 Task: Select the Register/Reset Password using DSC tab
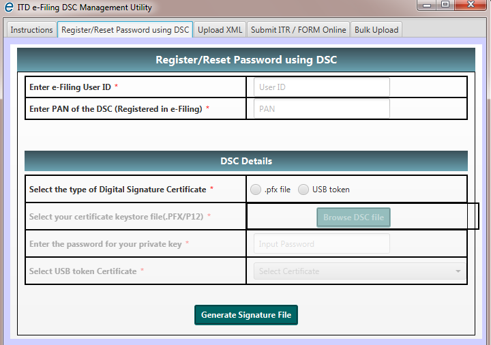[x=125, y=30]
